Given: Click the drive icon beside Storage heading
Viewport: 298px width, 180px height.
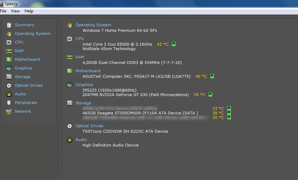Looking at the screenshot, I should pos(70,103).
